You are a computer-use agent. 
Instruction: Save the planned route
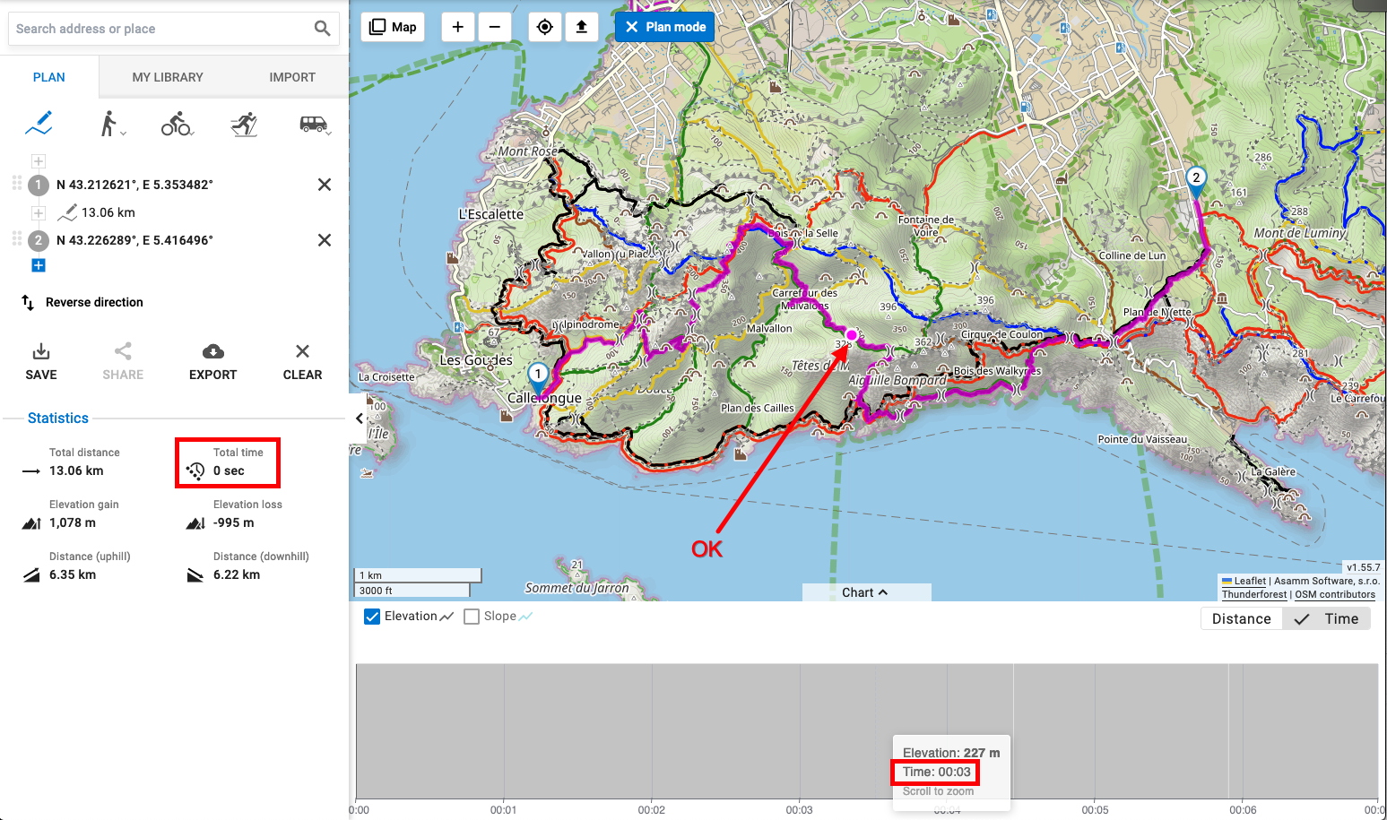point(41,361)
